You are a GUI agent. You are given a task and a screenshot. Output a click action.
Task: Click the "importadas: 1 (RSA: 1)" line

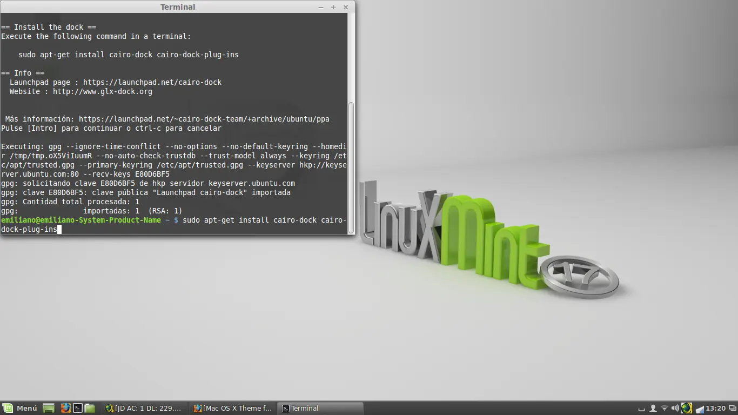[x=92, y=211]
